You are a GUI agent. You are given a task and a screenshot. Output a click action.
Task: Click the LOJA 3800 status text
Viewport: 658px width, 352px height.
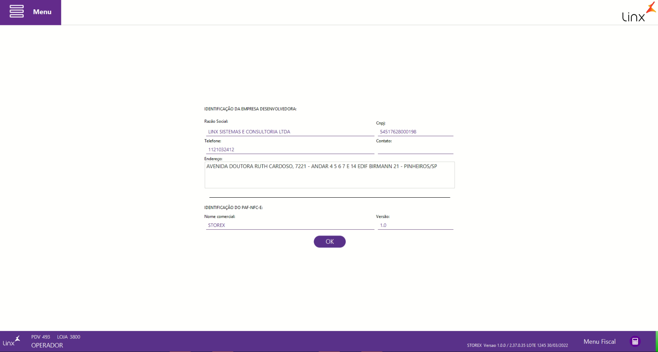[x=69, y=337]
